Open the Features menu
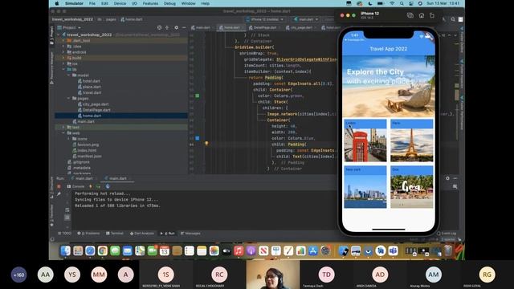This screenshot has height=289, width=514. click(x=150, y=3)
